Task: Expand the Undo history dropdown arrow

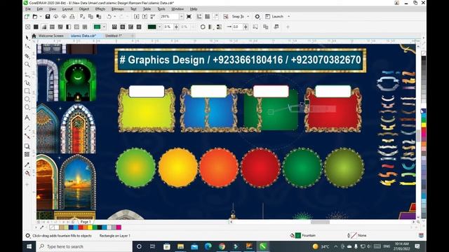Action: point(115,17)
